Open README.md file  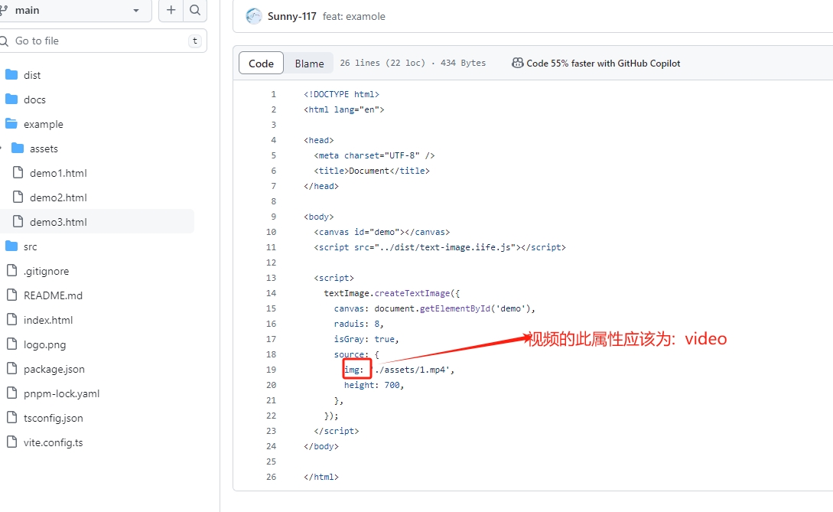point(53,295)
